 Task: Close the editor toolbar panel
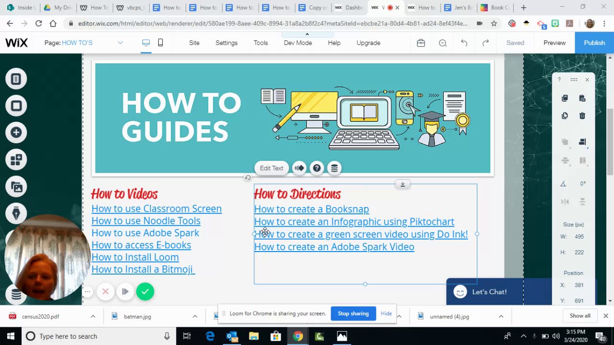point(587,80)
